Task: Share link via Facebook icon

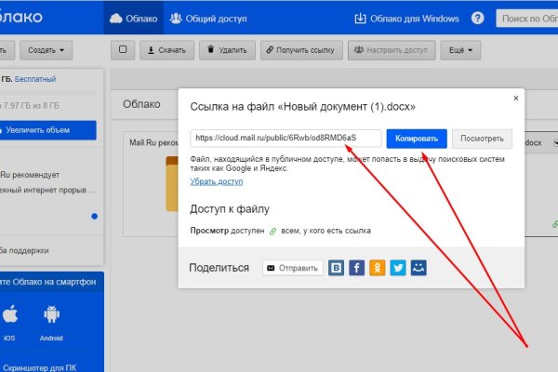Action: pos(356,268)
